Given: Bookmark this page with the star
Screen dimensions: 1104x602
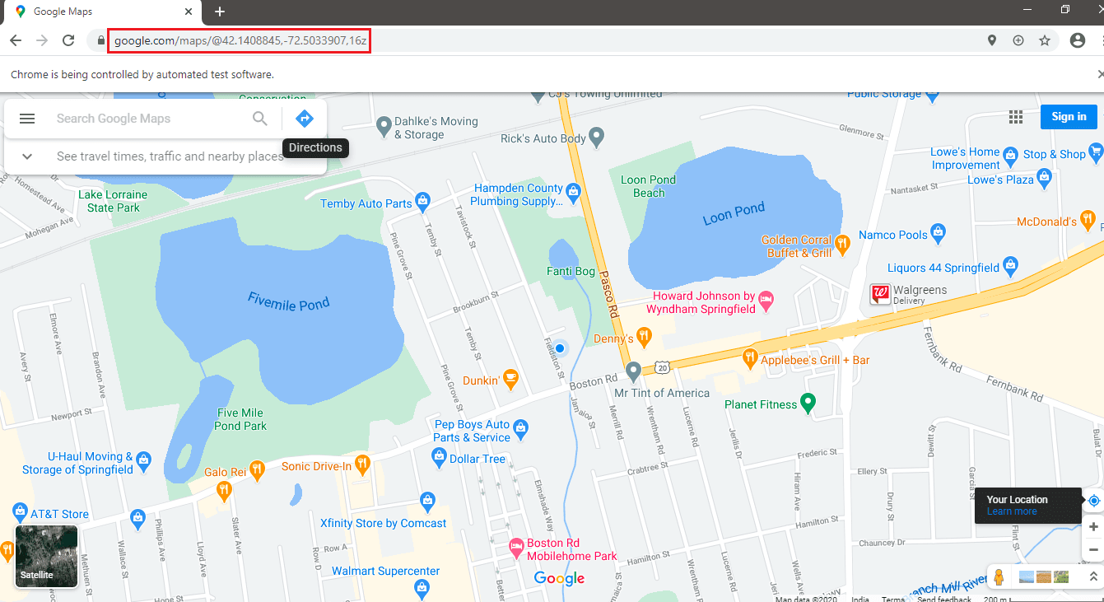Looking at the screenshot, I should [x=1045, y=40].
